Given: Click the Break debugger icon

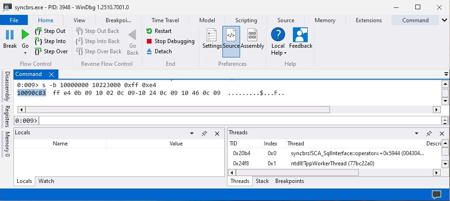Looking at the screenshot, I should point(10,39).
